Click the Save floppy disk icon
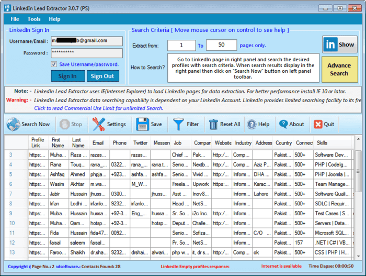The height and width of the screenshot is (276, 366). pos(142,124)
